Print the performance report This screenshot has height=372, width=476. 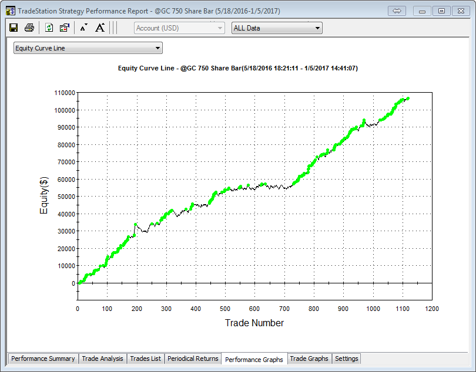tap(29, 28)
